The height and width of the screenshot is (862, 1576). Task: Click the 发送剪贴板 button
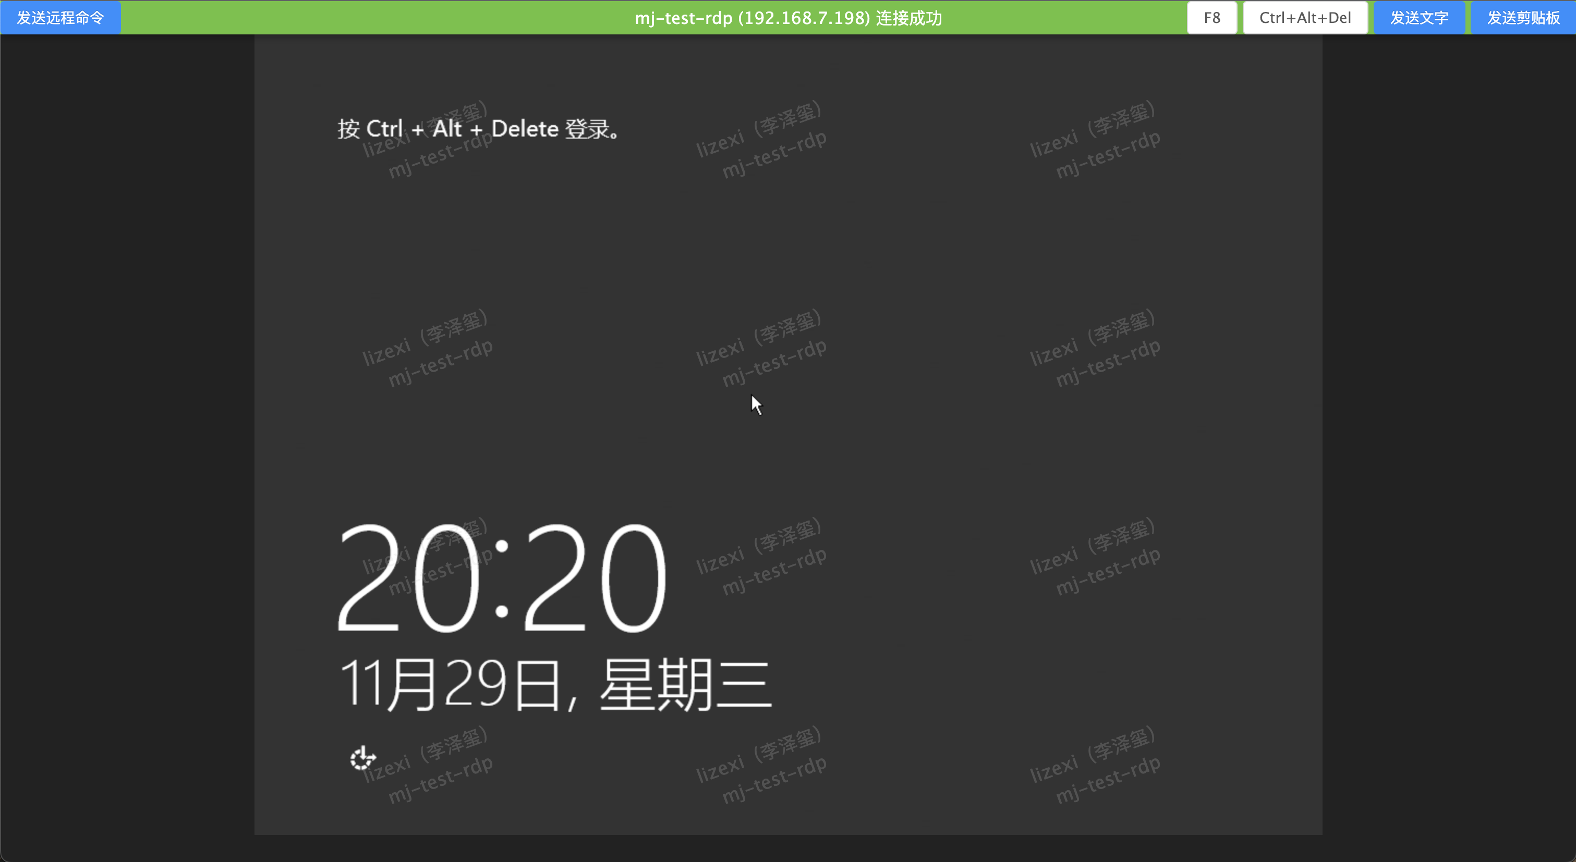[1523, 18]
